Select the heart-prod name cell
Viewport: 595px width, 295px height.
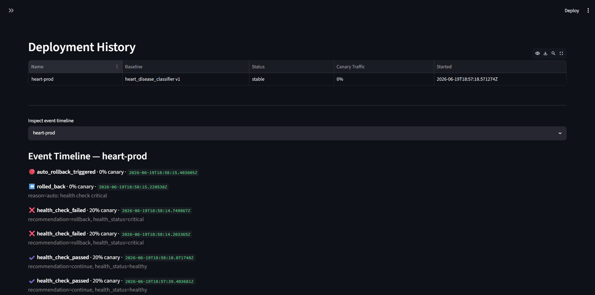click(x=75, y=79)
